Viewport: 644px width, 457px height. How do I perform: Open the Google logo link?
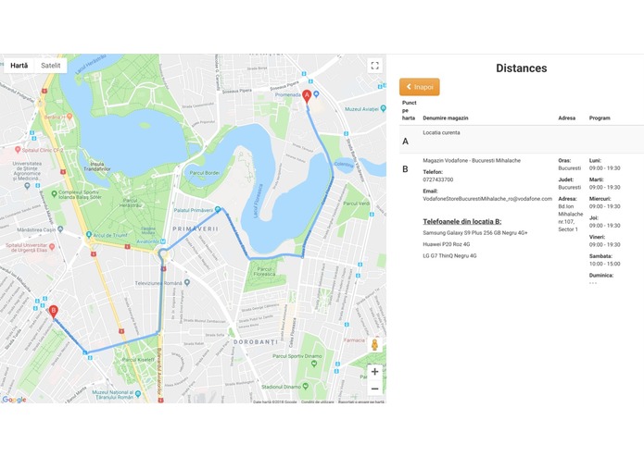point(15,400)
